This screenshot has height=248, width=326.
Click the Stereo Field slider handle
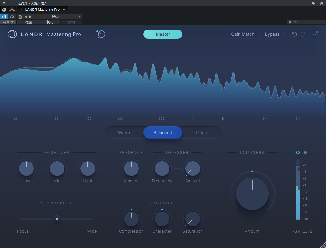tap(57, 219)
